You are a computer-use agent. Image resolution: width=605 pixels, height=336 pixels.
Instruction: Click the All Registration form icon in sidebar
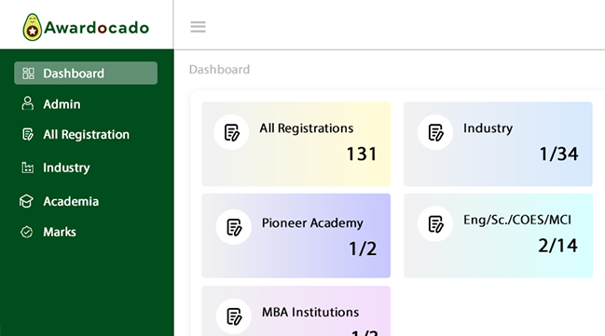[x=27, y=134]
